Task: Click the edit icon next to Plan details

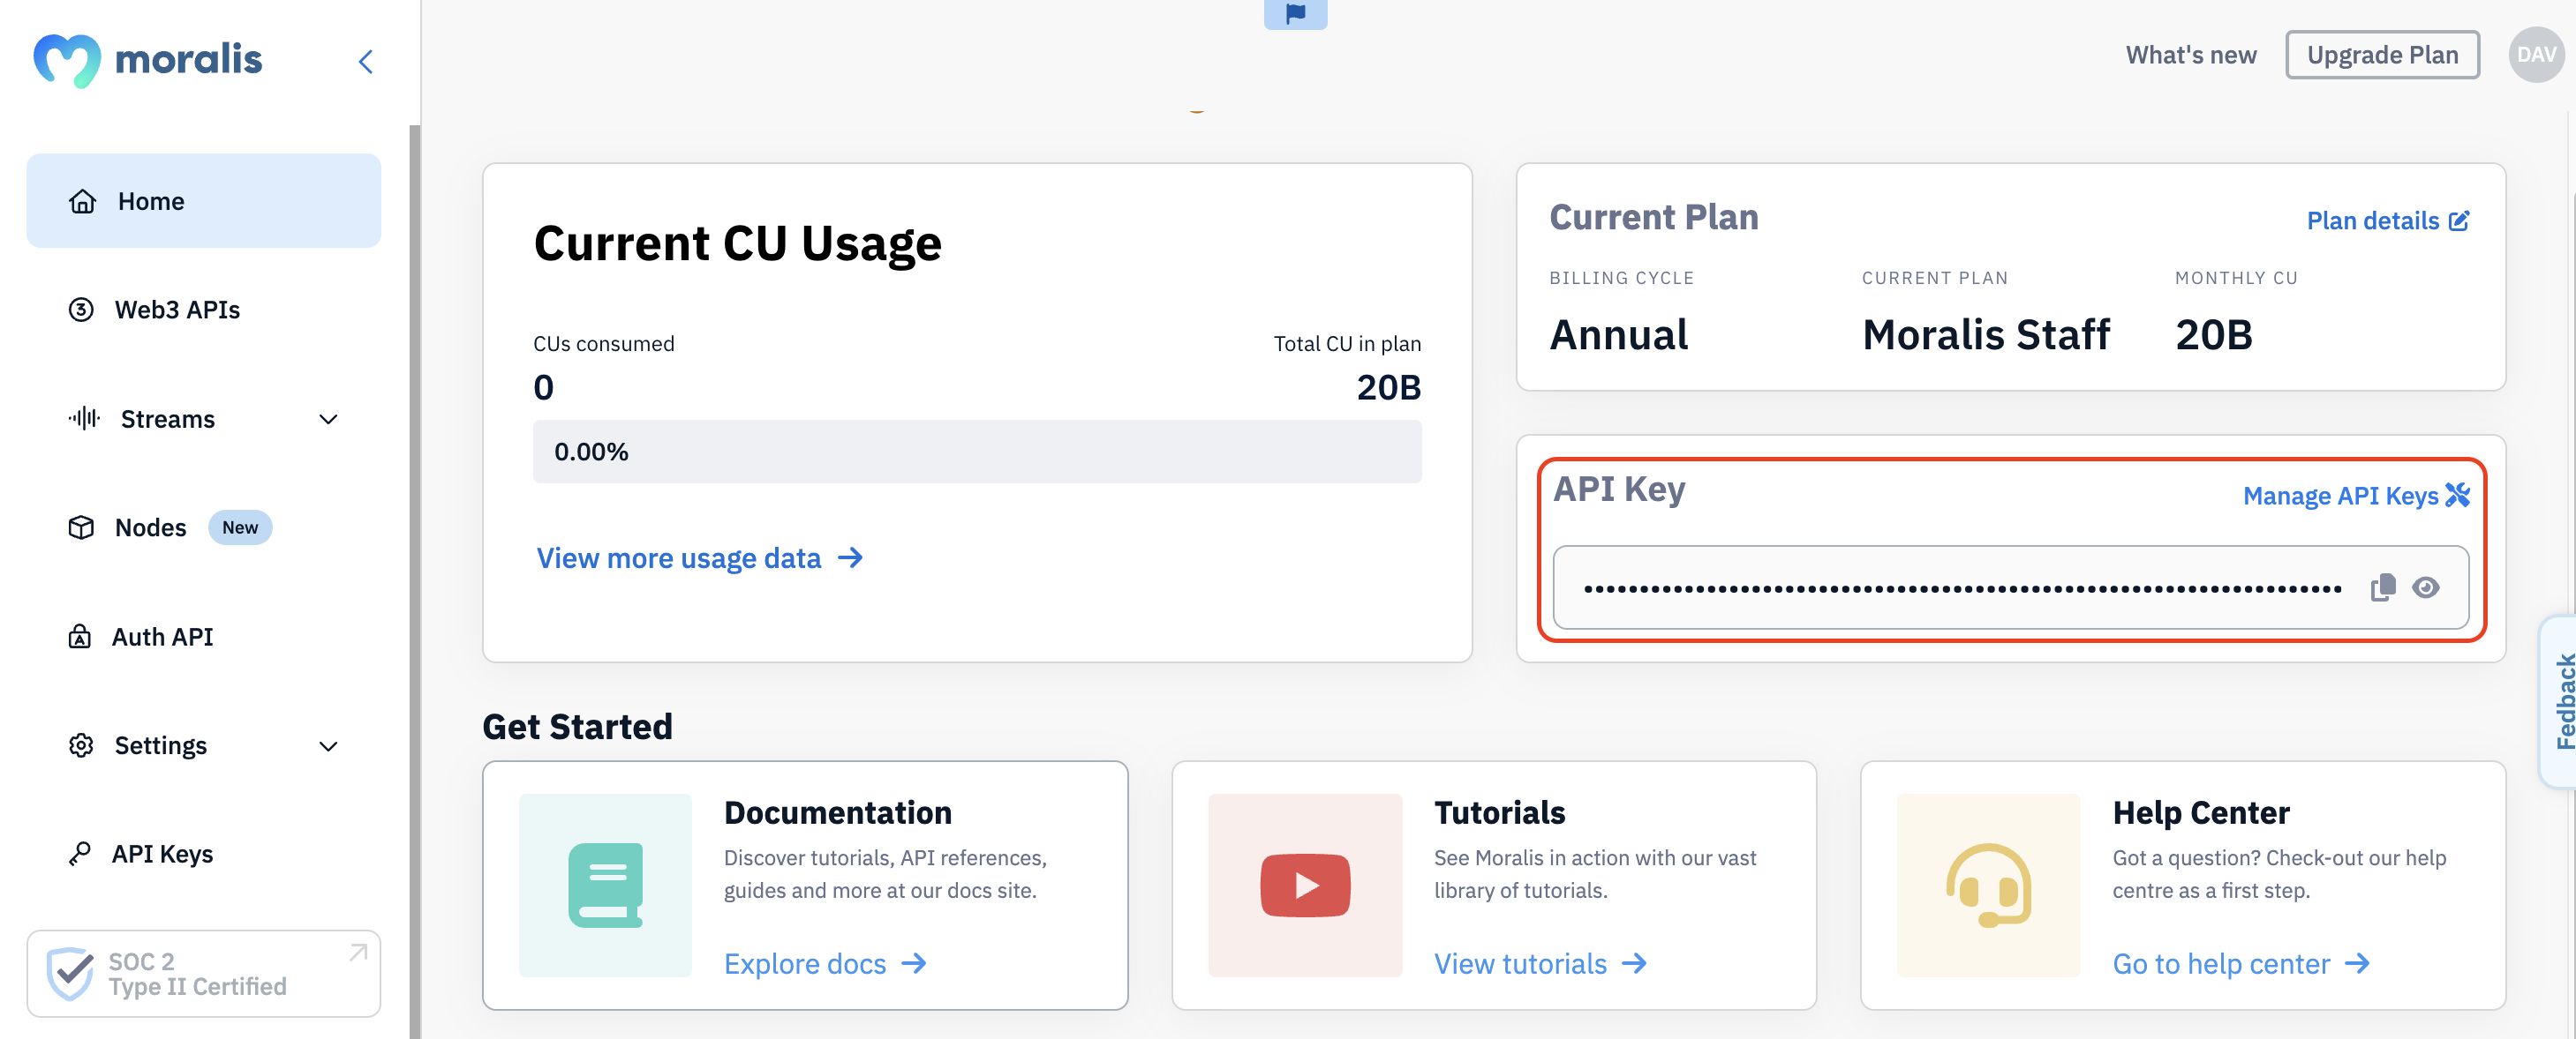Action: point(2459,221)
